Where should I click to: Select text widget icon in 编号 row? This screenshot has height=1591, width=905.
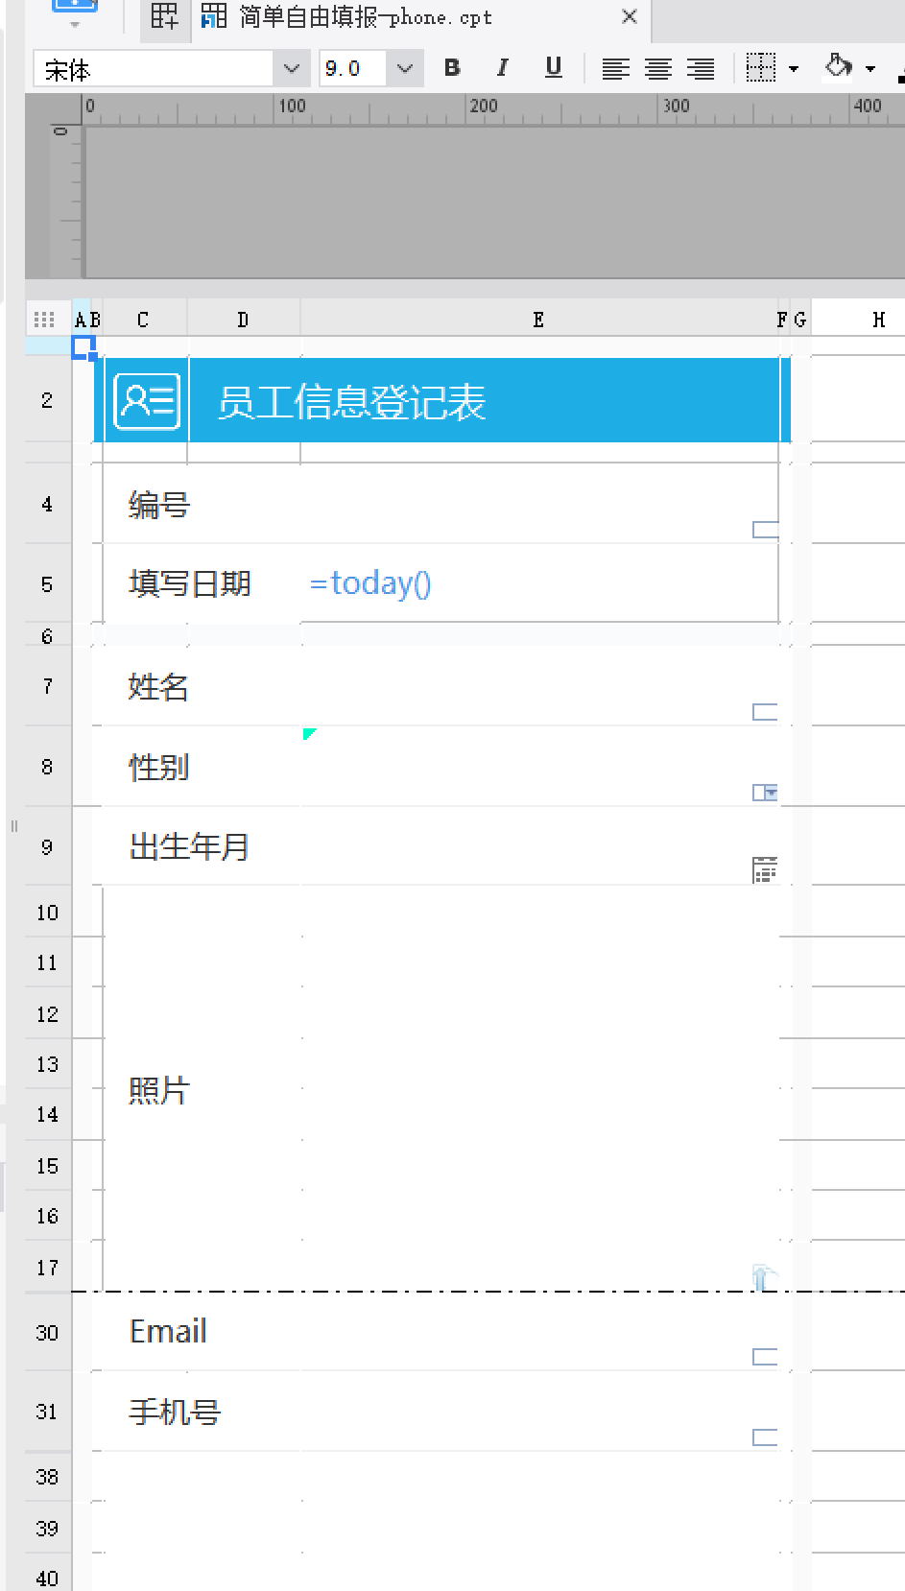[x=765, y=530]
